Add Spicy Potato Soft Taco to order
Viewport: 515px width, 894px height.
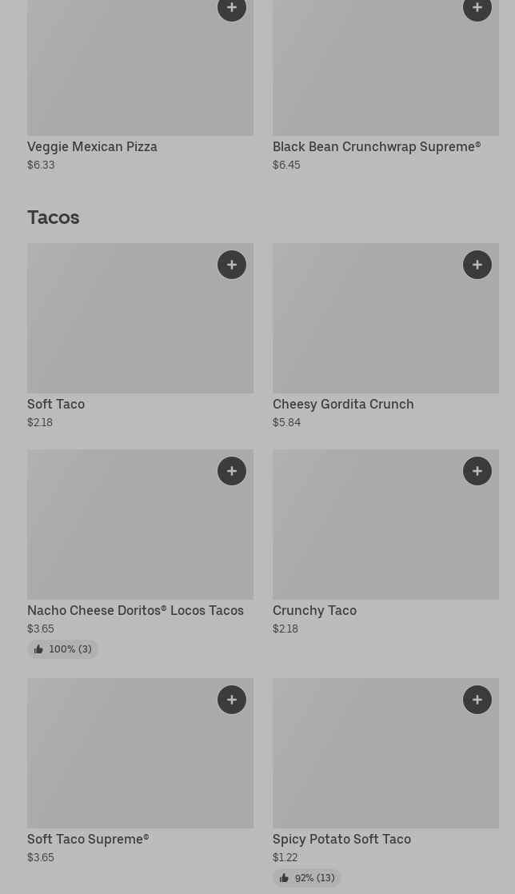click(477, 700)
